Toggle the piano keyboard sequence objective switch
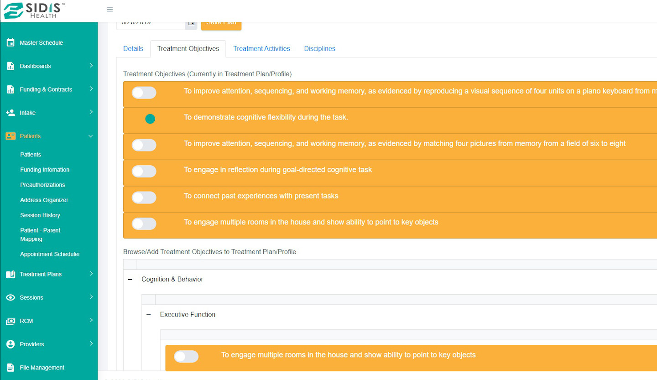657x380 pixels. pyautogui.click(x=144, y=93)
